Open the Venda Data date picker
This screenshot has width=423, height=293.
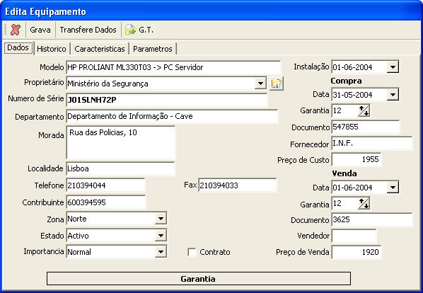click(393, 188)
